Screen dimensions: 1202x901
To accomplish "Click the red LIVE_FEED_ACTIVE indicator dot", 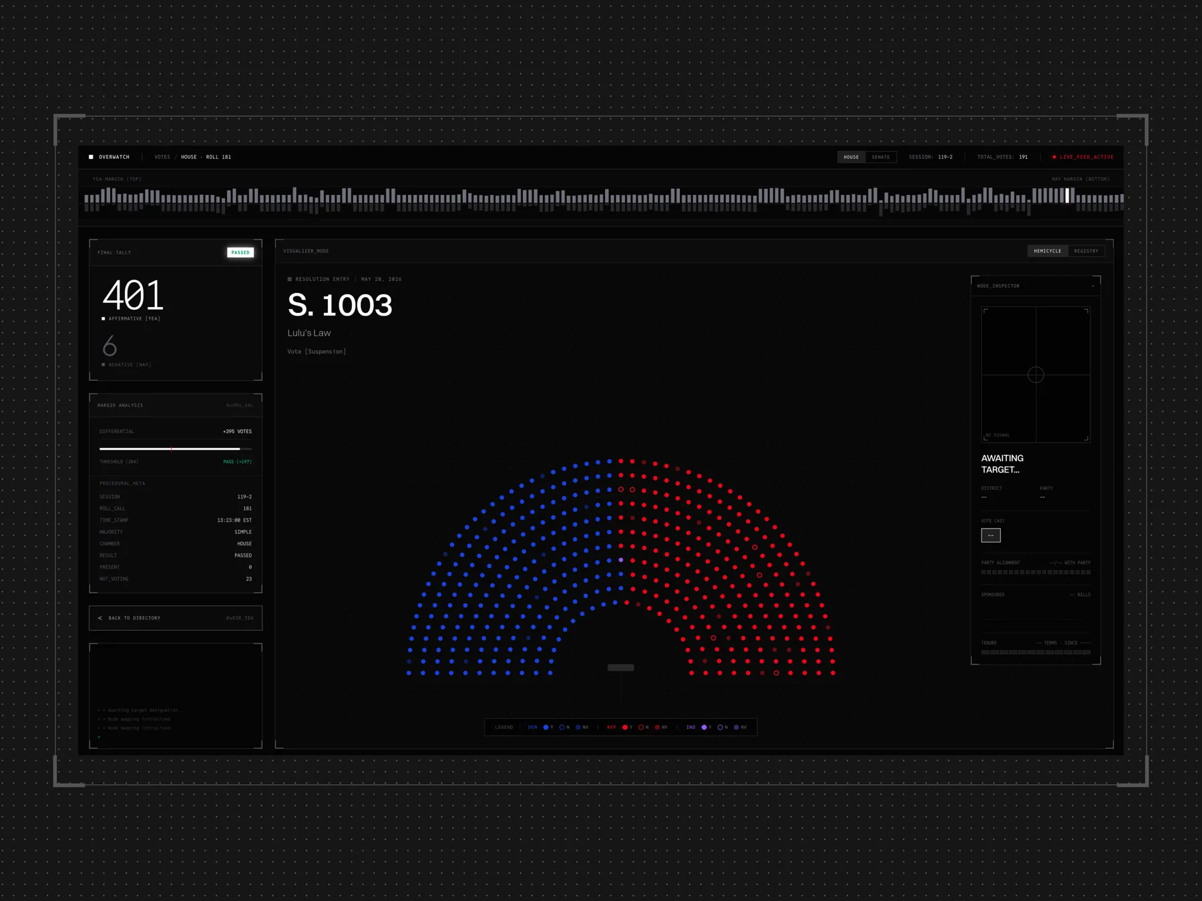I will coord(1054,157).
